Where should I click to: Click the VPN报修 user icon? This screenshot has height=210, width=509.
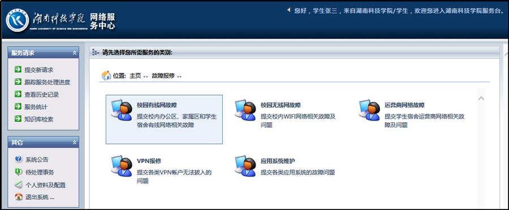(122, 166)
